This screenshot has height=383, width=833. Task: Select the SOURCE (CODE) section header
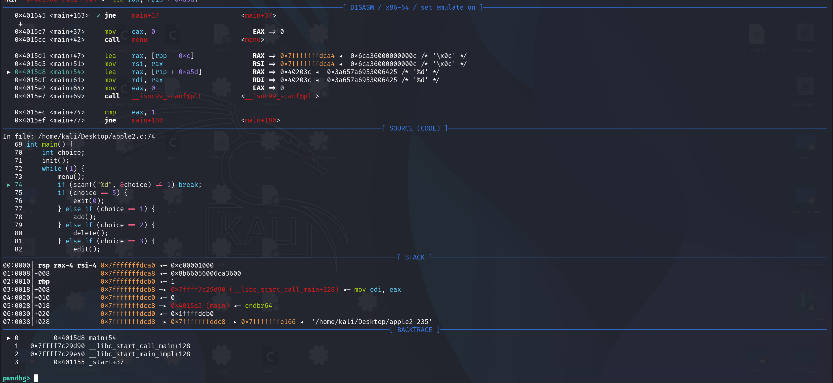[x=415, y=128]
